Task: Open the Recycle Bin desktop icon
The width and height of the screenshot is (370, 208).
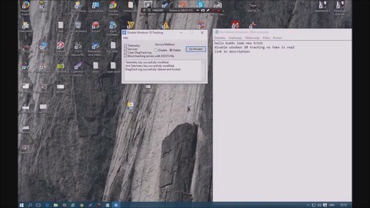Action: pyautogui.click(x=78, y=27)
